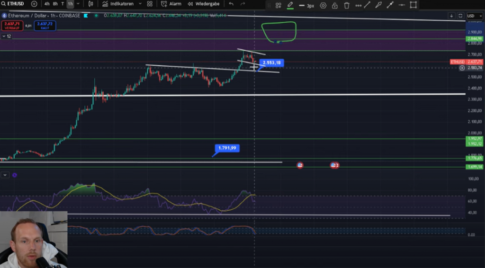The width and height of the screenshot is (485, 268).
Task: Select the trend line tool
Action: [x=367, y=5]
